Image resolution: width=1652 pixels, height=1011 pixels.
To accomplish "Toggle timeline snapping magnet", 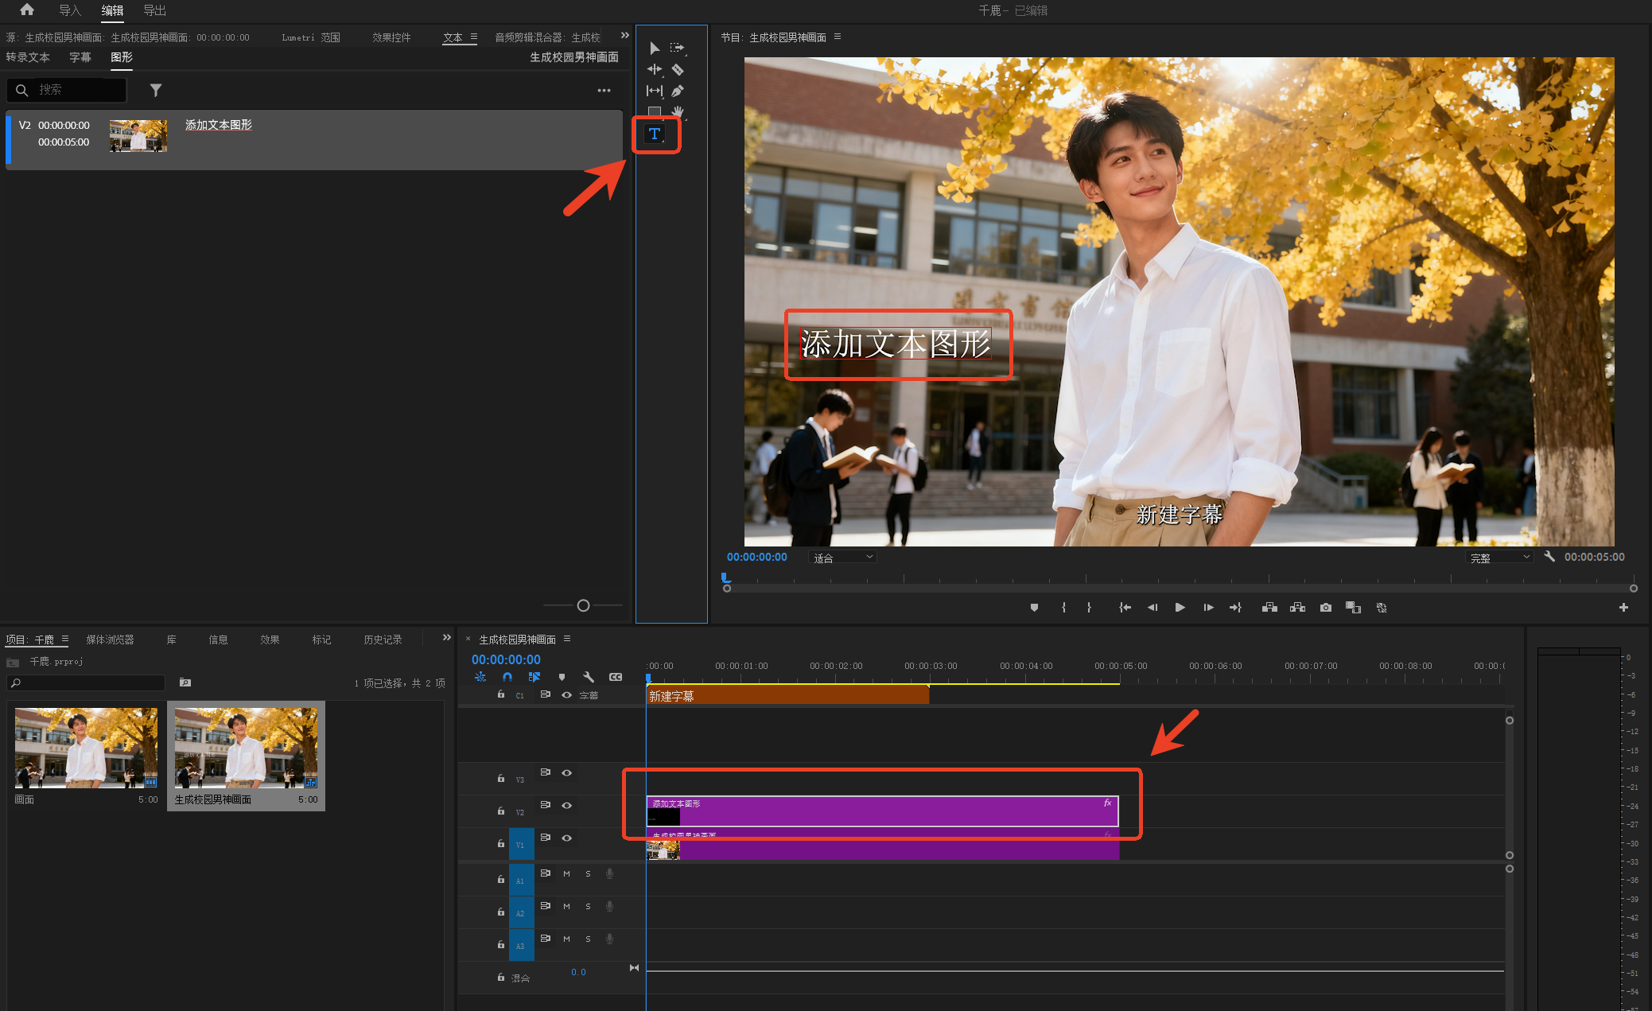I will (507, 677).
